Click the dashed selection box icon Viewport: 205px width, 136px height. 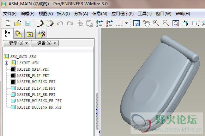[x=119, y=23]
